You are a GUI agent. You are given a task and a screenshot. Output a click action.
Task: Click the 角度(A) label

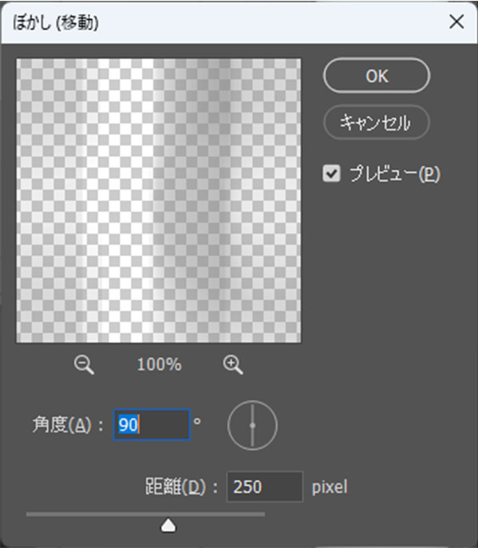click(x=63, y=425)
